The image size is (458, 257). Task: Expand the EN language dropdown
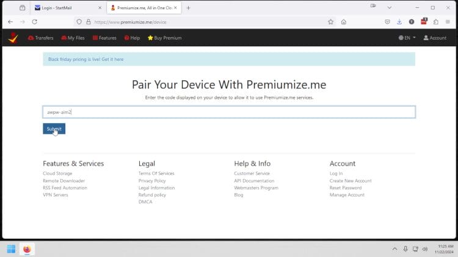click(x=407, y=38)
